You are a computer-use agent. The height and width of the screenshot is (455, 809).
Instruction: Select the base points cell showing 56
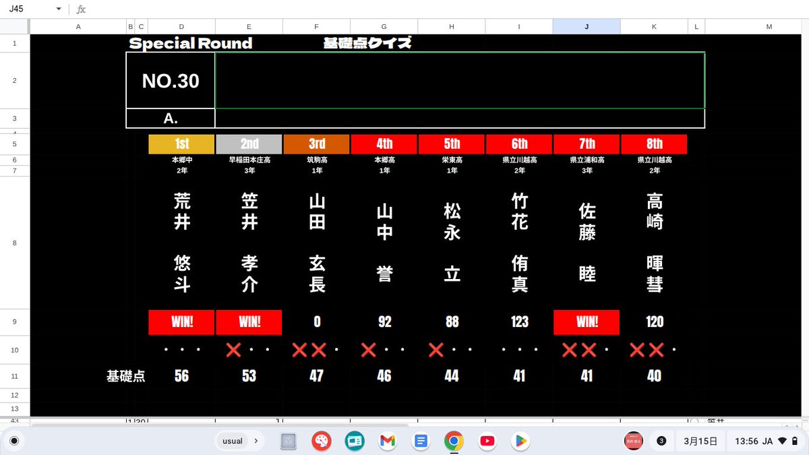(x=181, y=376)
